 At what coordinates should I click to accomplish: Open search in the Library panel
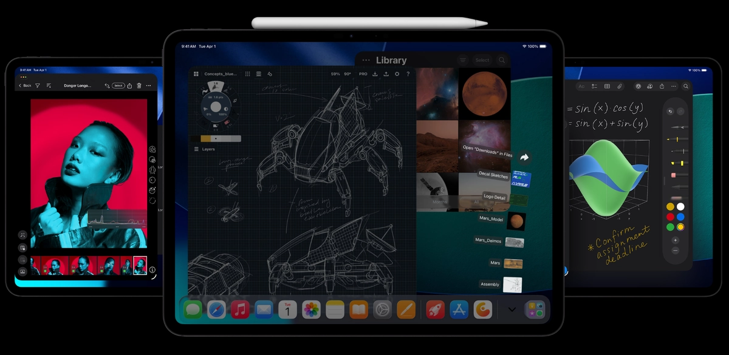502,60
